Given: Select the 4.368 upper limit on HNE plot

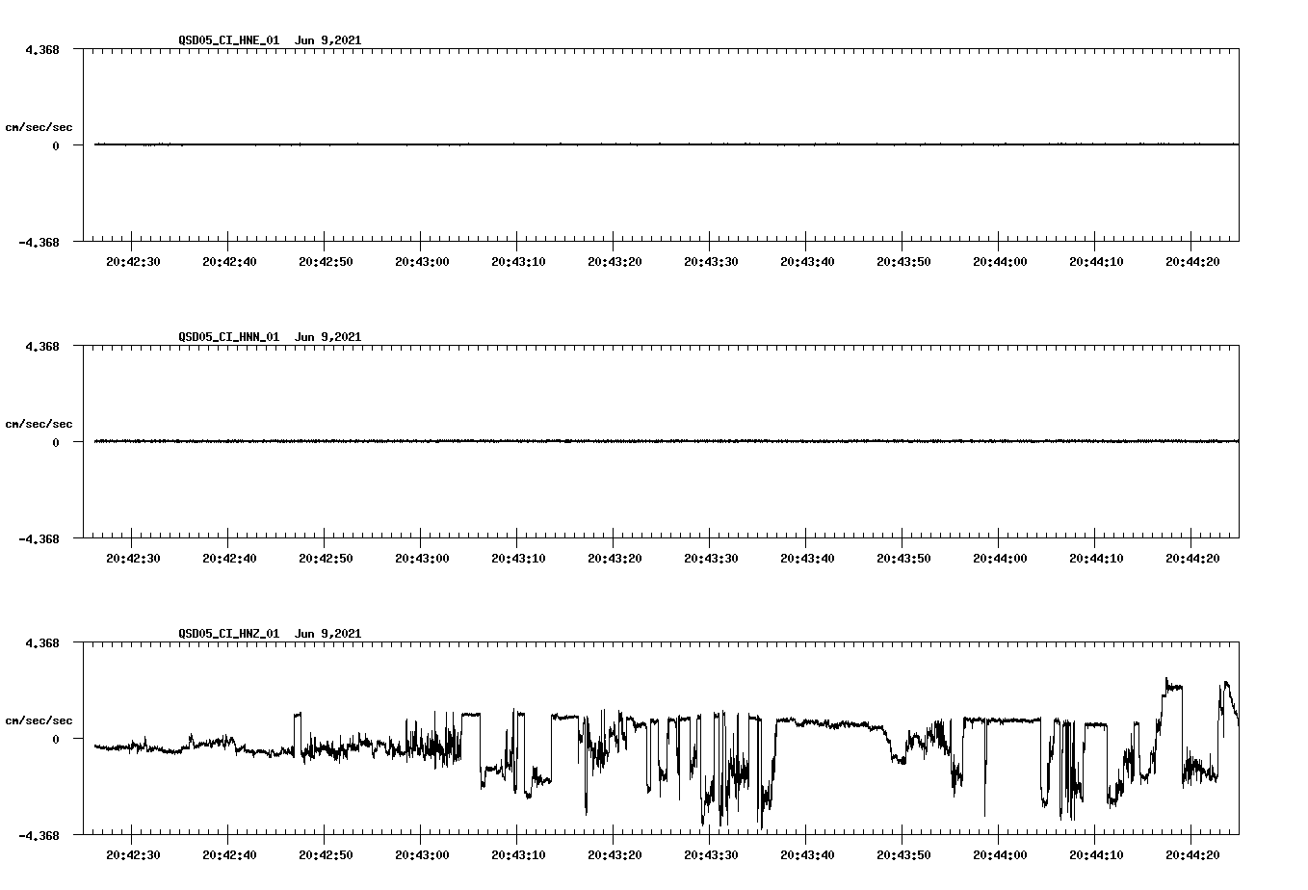Looking at the screenshot, I should [42, 49].
